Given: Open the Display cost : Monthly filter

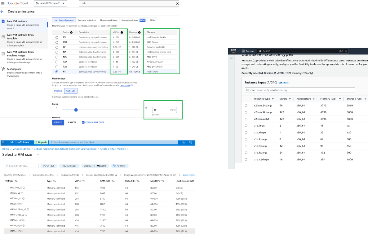Looking at the screenshot, I should pyautogui.click(x=95, y=166).
